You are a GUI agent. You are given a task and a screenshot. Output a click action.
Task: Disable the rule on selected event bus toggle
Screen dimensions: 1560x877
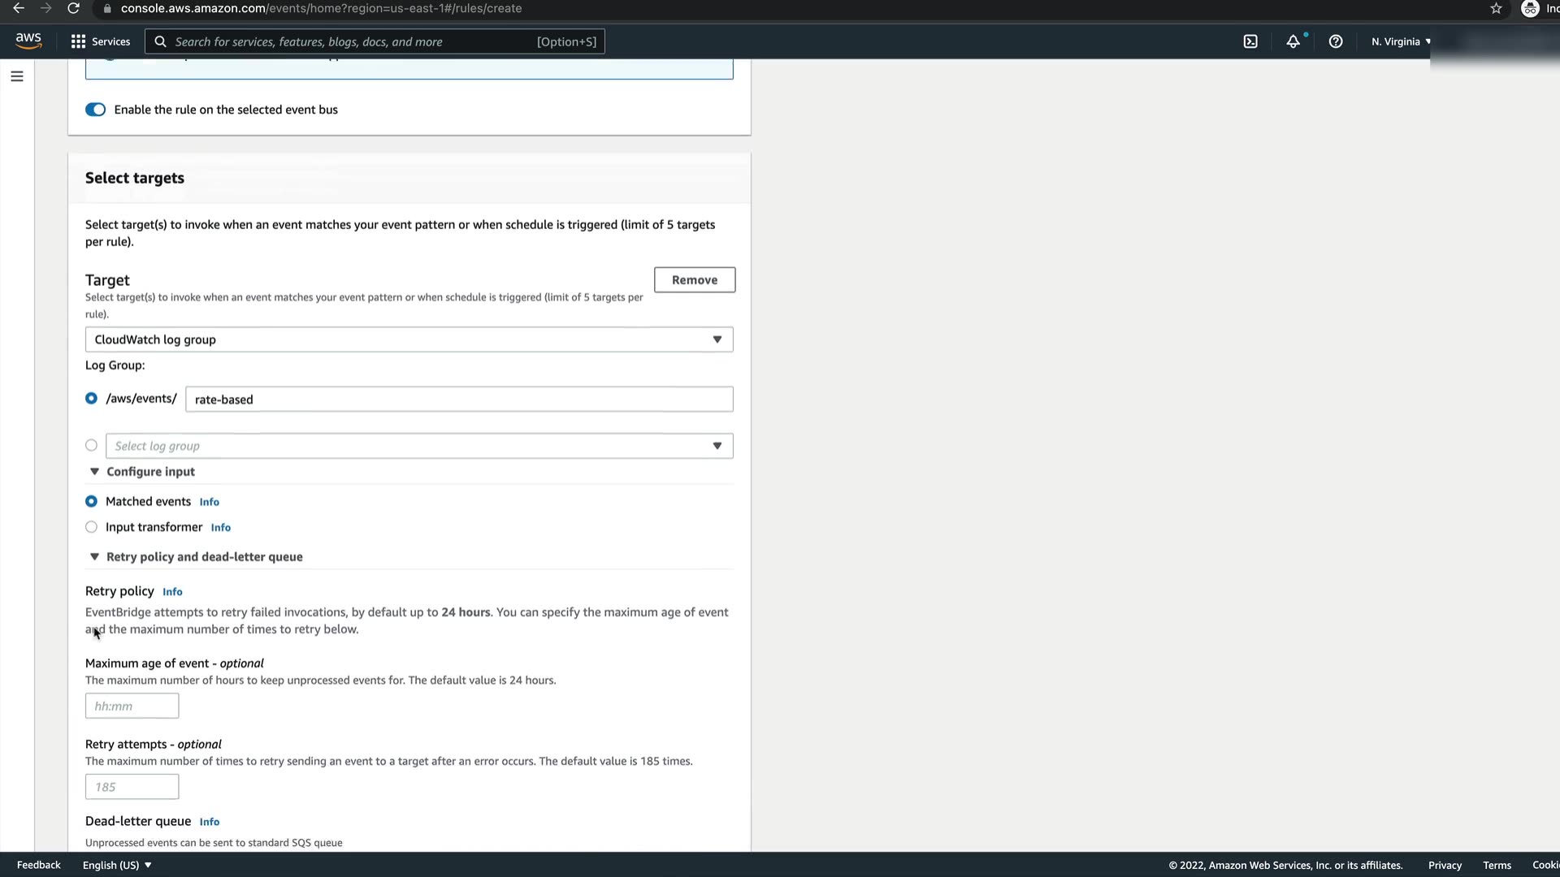pos(95,110)
